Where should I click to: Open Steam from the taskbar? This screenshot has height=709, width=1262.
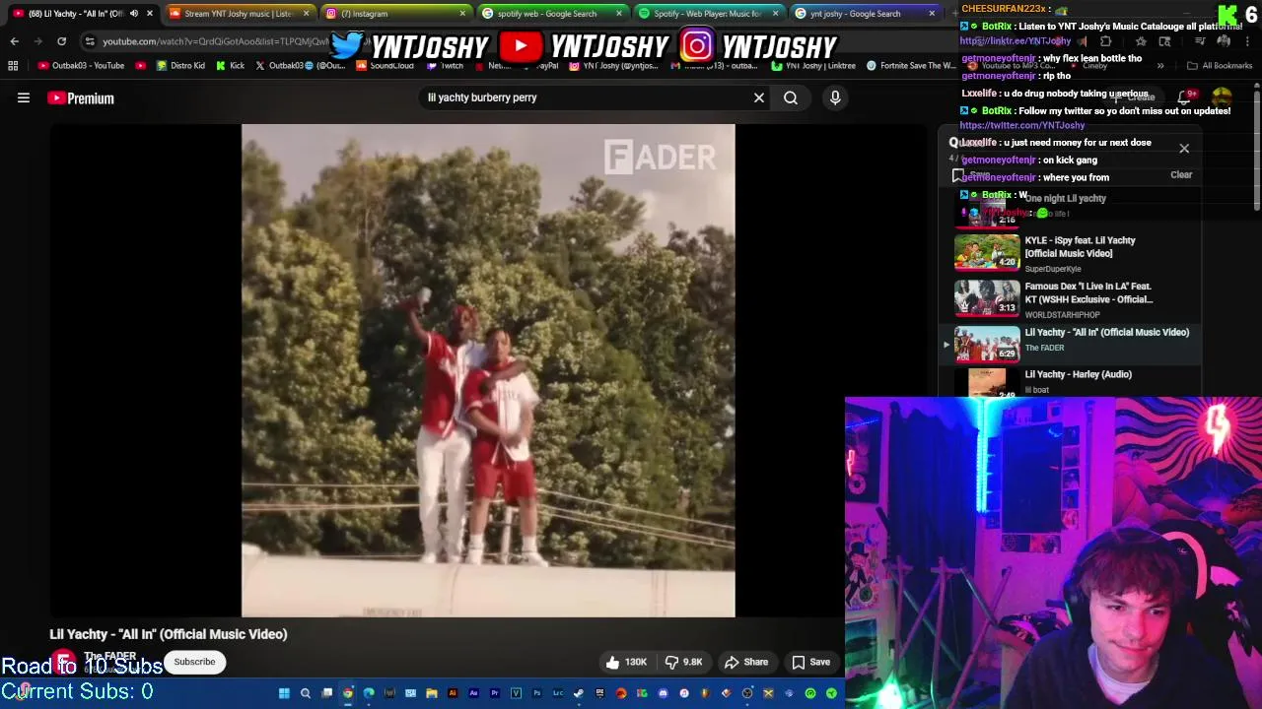pos(579,693)
